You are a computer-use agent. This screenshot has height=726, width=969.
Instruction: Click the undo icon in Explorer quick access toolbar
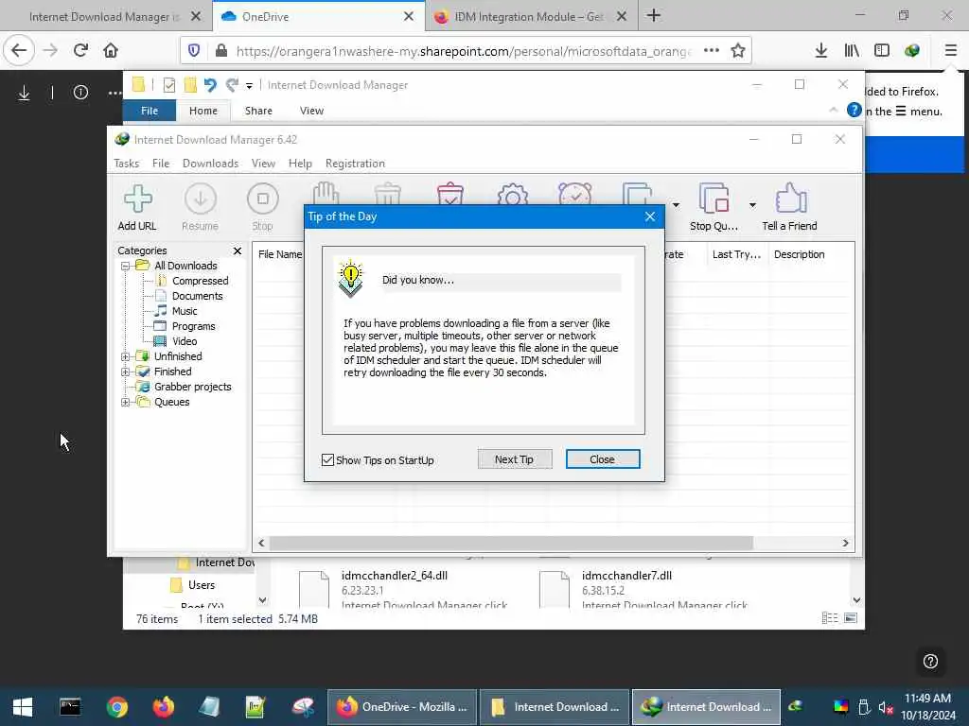[210, 85]
